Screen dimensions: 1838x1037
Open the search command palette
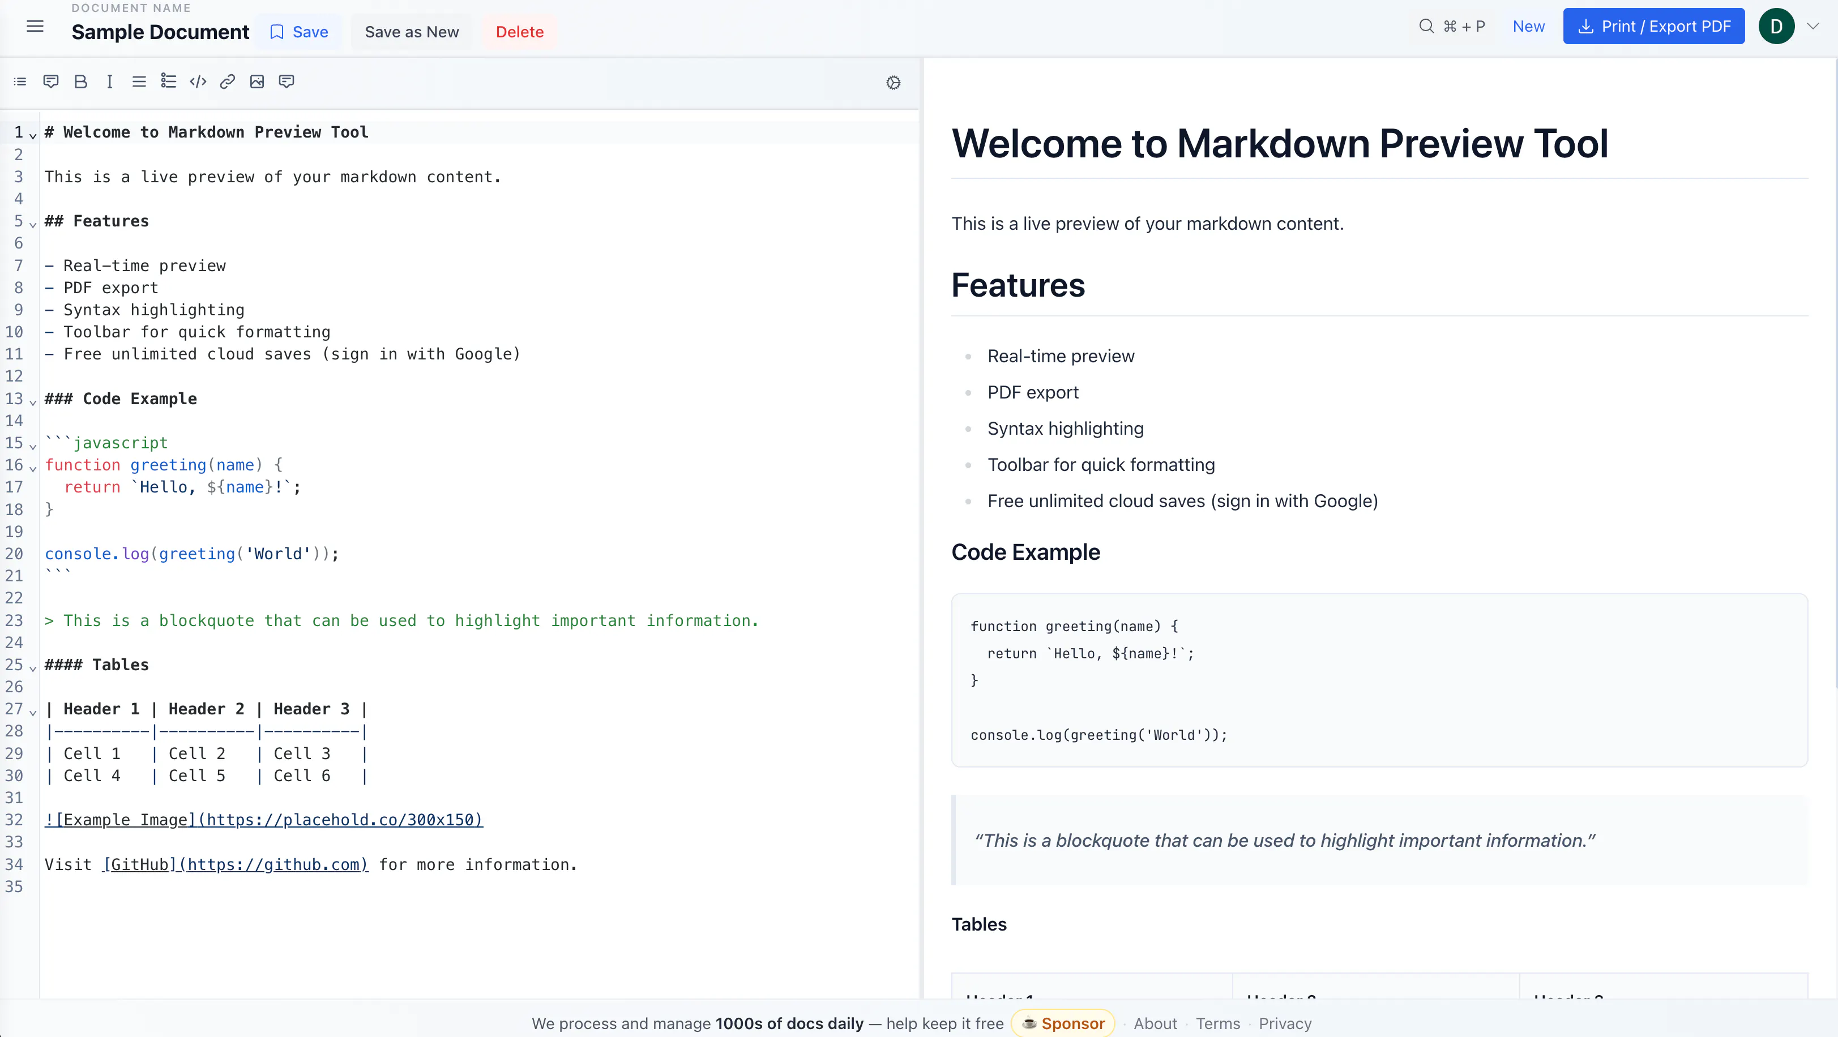[x=1452, y=27]
